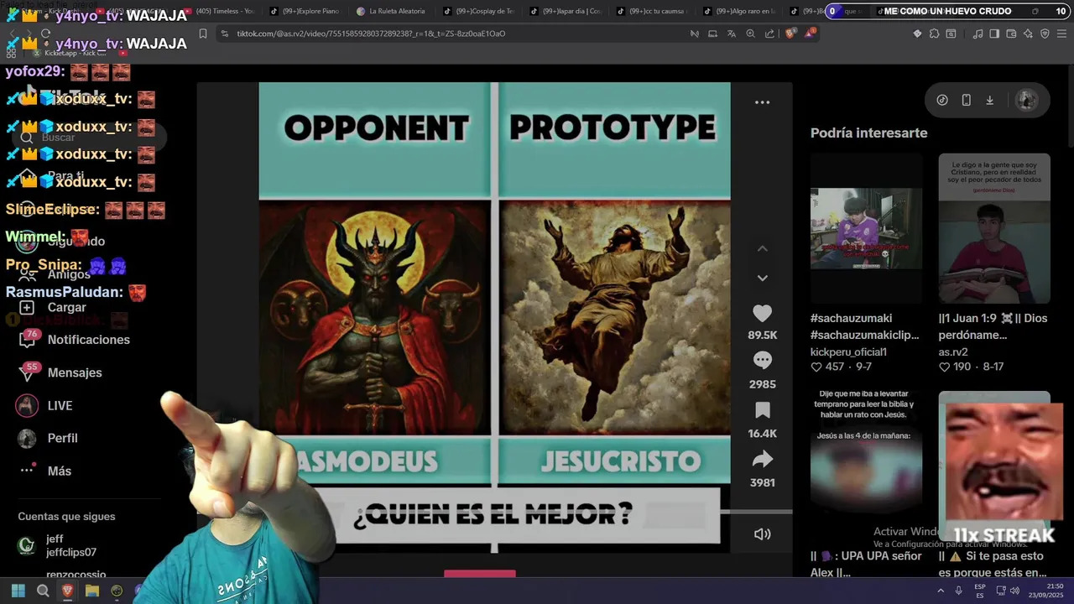This screenshot has height=604, width=1074.
Task: Click the download app arrow icon
Action: pyautogui.click(x=989, y=100)
